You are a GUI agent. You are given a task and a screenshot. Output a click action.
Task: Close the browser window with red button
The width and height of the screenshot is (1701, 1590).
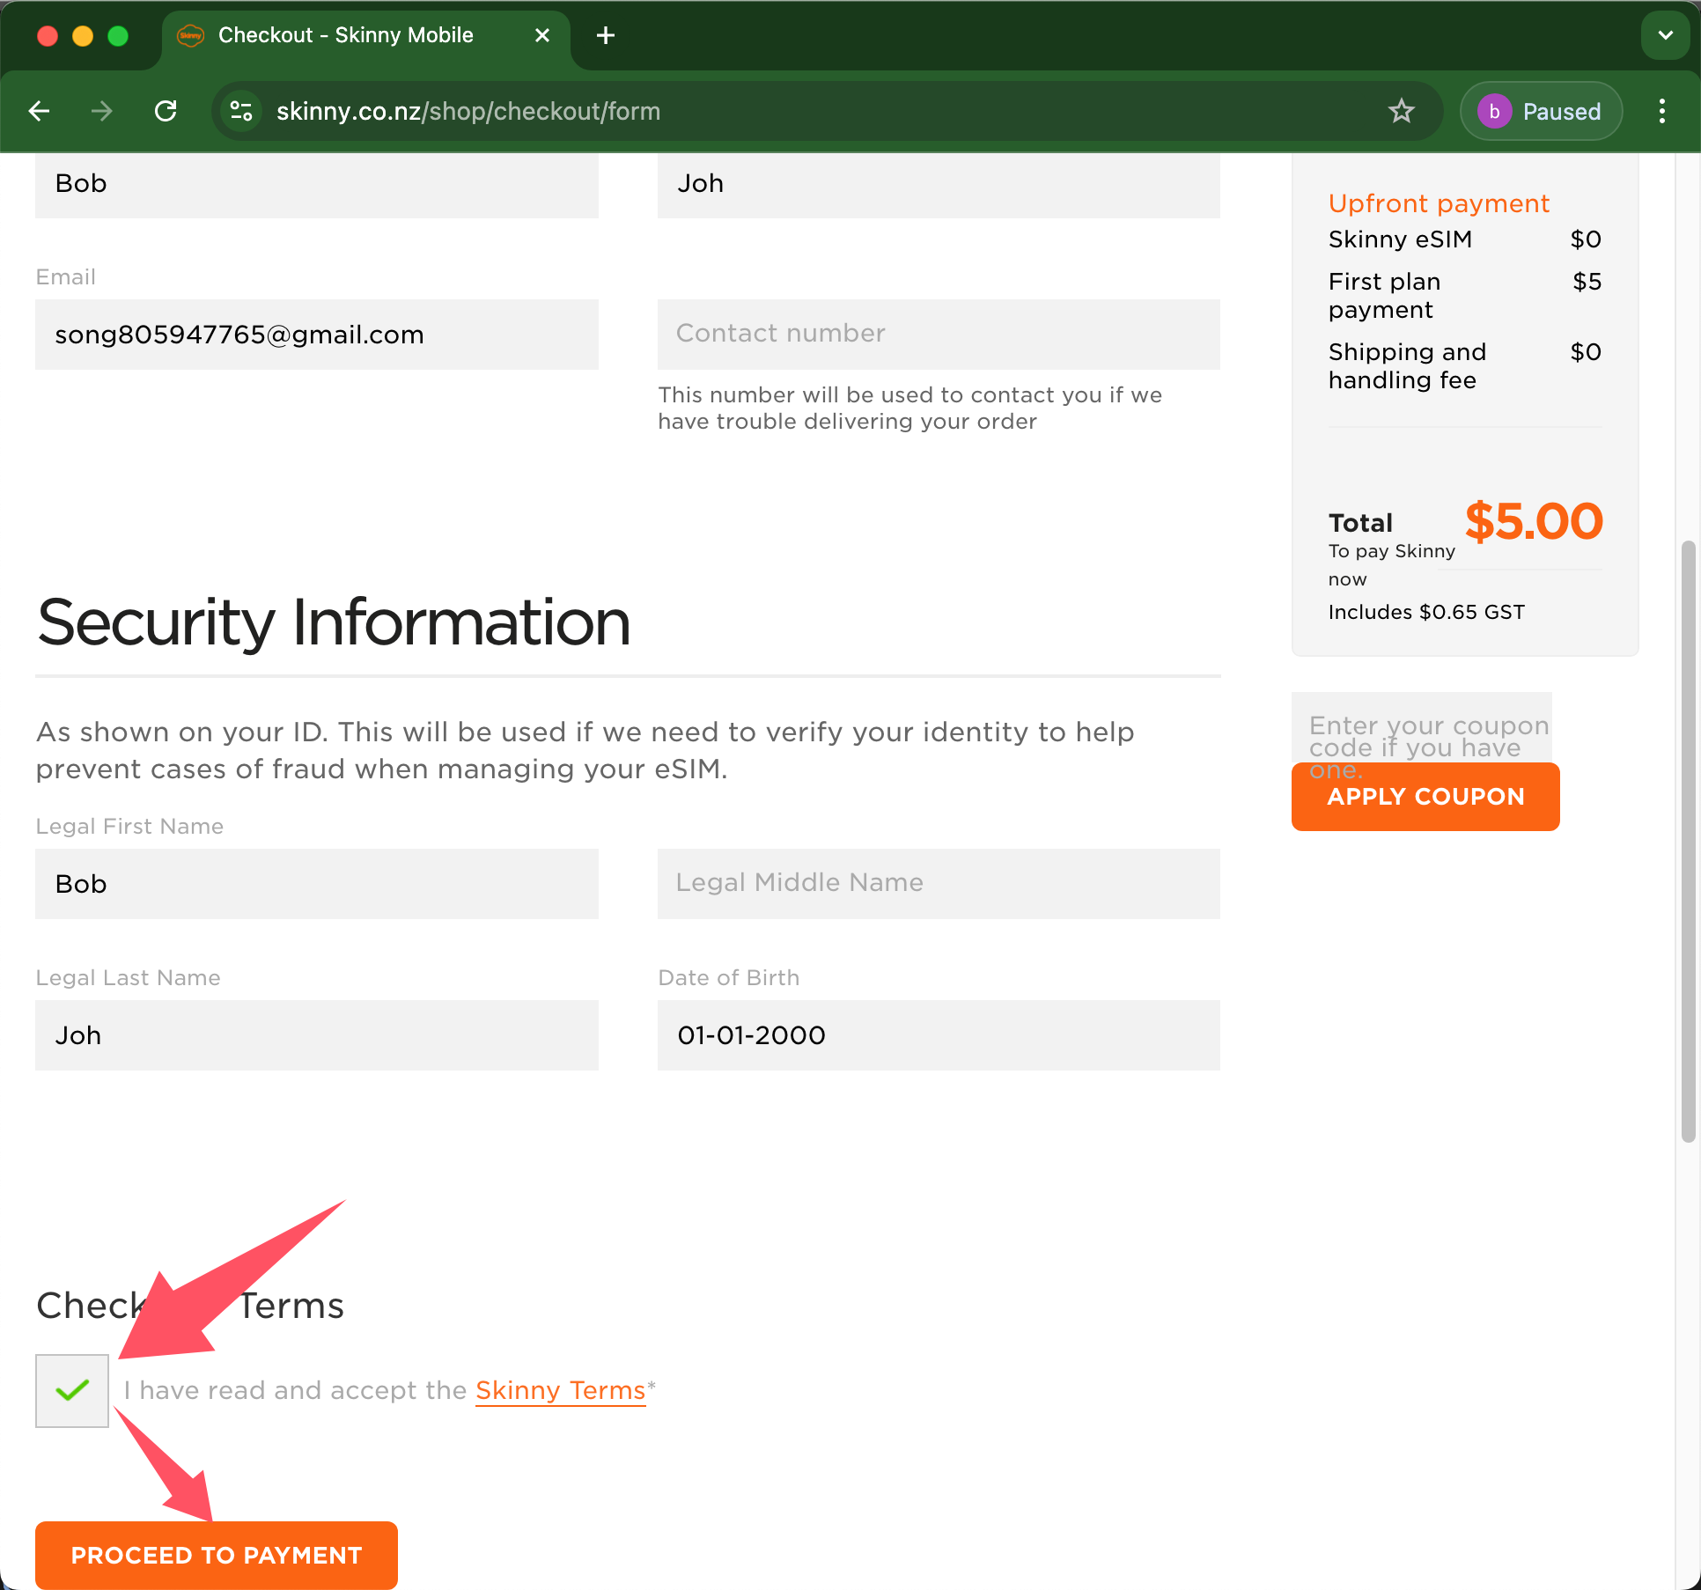pyautogui.click(x=48, y=35)
